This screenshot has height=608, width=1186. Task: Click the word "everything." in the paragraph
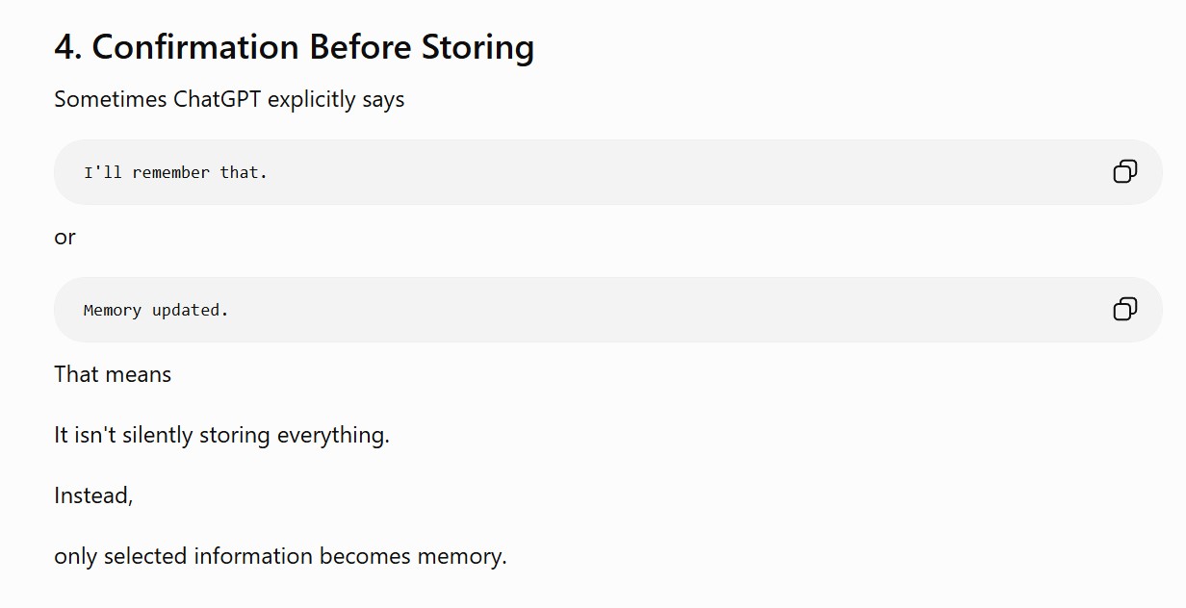pos(333,435)
